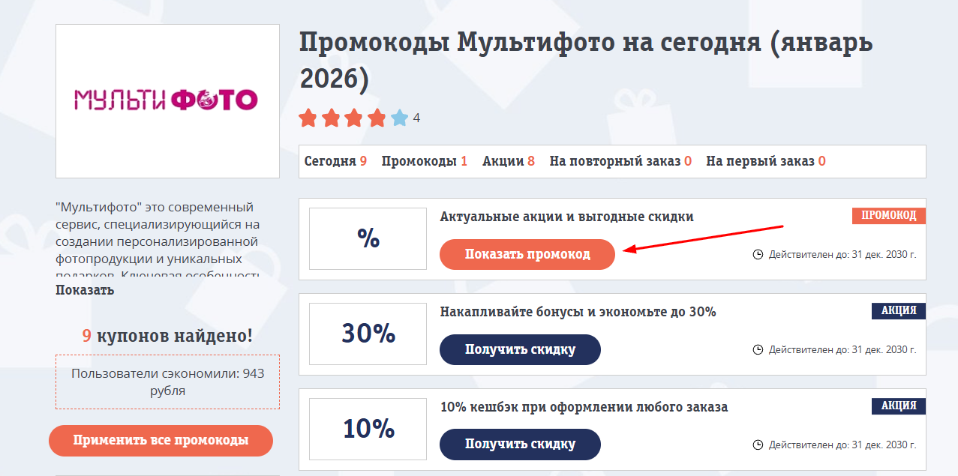Rate five stars by clicking the blue star
Screen dimensions: 958x476
(398, 118)
